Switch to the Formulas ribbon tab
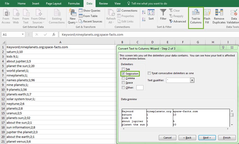Image resolution: width=239 pixels, height=144 pixels. (x=74, y=4)
